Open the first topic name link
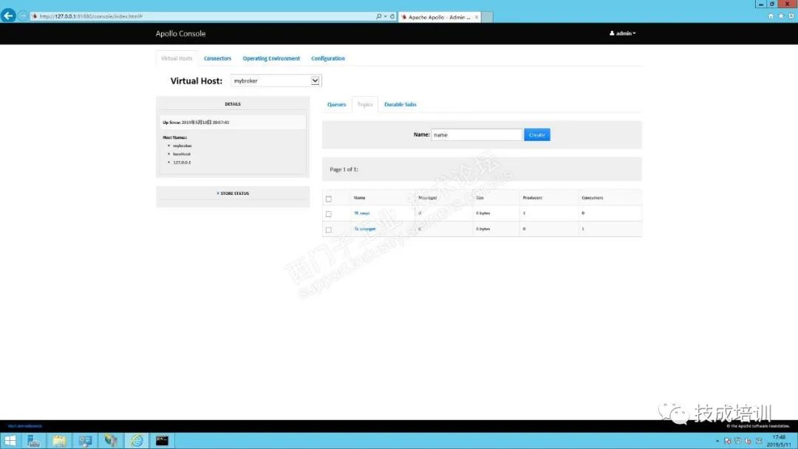The height and width of the screenshot is (449, 798). (x=364, y=213)
